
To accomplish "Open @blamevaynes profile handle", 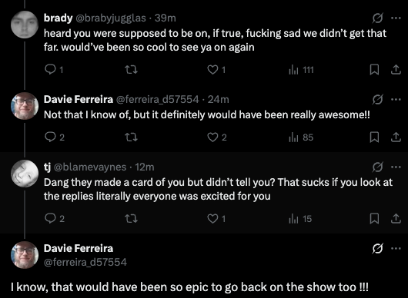I will tap(90, 167).
